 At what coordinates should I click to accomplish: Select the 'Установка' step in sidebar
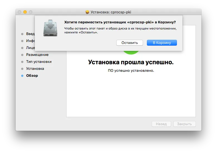35,69
